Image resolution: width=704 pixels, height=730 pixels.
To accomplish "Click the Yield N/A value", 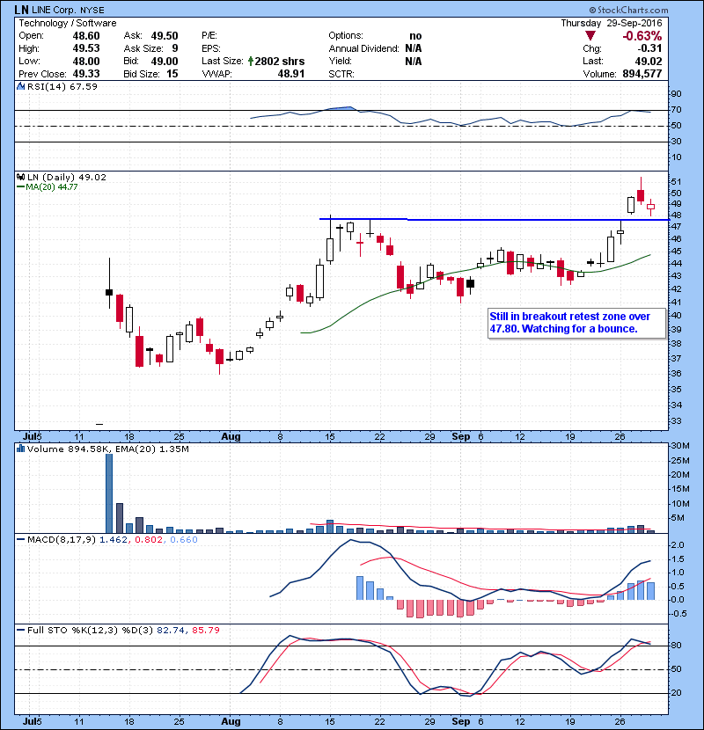I will [x=414, y=61].
